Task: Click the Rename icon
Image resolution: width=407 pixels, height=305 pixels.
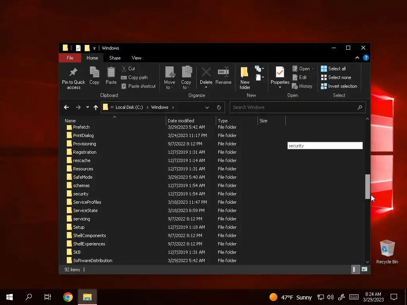Action: pyautogui.click(x=223, y=72)
